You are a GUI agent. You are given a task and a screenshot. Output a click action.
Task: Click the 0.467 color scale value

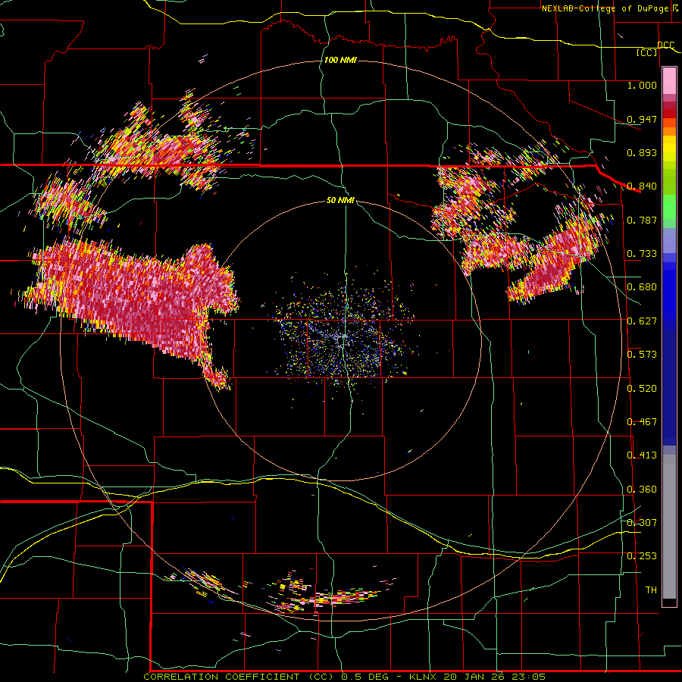642,422
